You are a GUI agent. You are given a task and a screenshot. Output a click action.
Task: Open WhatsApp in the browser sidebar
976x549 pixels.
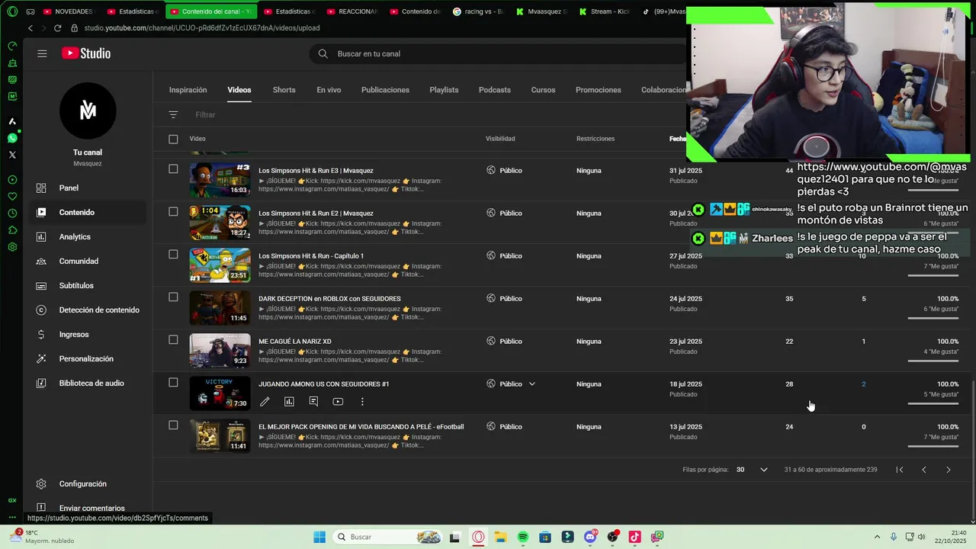pyautogui.click(x=12, y=138)
